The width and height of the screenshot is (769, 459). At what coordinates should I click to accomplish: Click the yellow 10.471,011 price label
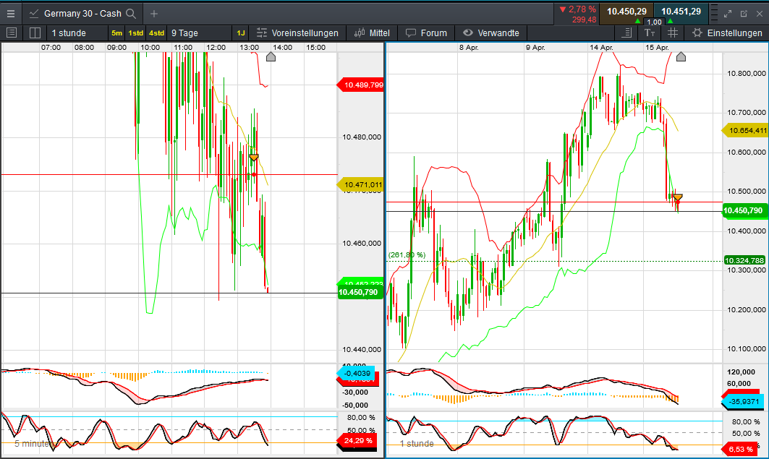[360, 184]
